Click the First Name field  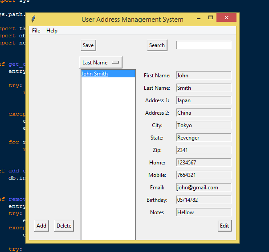(x=204, y=76)
